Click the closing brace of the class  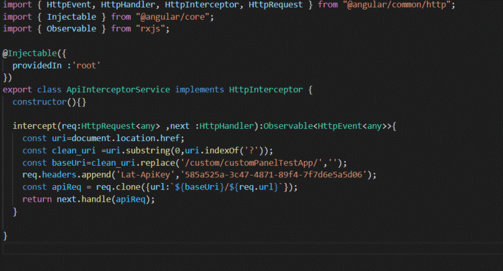[x=5, y=236]
